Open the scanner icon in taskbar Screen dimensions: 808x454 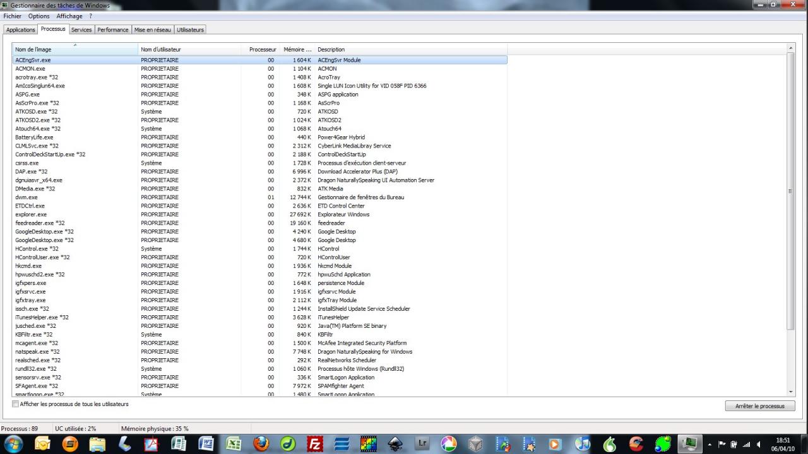point(124,444)
